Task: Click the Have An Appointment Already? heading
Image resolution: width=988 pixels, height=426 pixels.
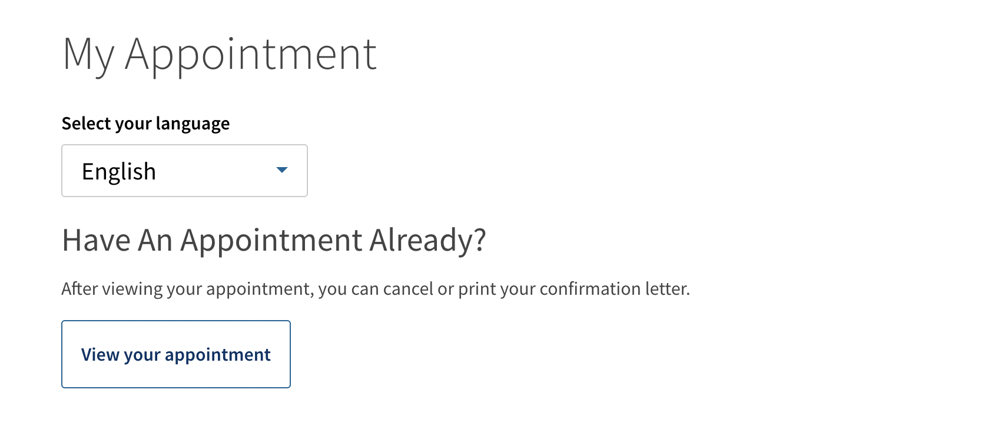Action: 274,240
